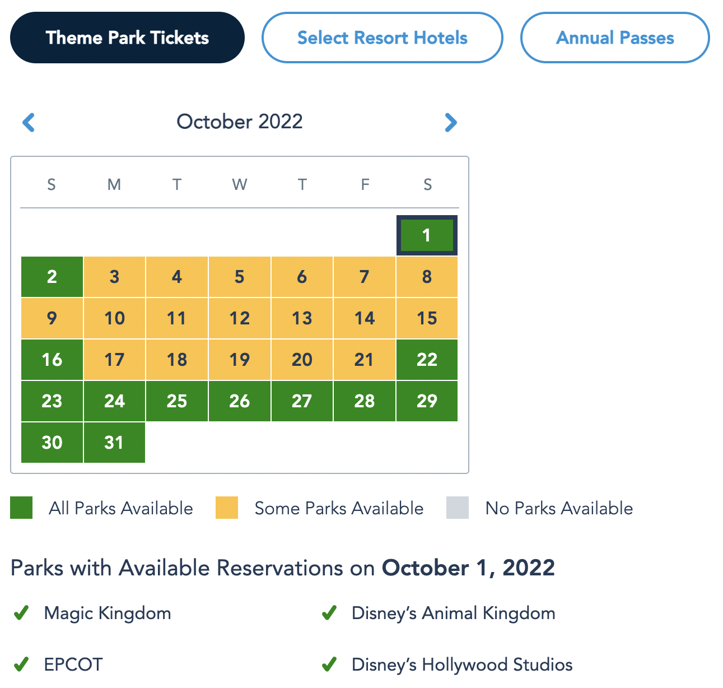The image size is (723, 688).
Task: Select October 2 on the calendar
Action: point(52,277)
